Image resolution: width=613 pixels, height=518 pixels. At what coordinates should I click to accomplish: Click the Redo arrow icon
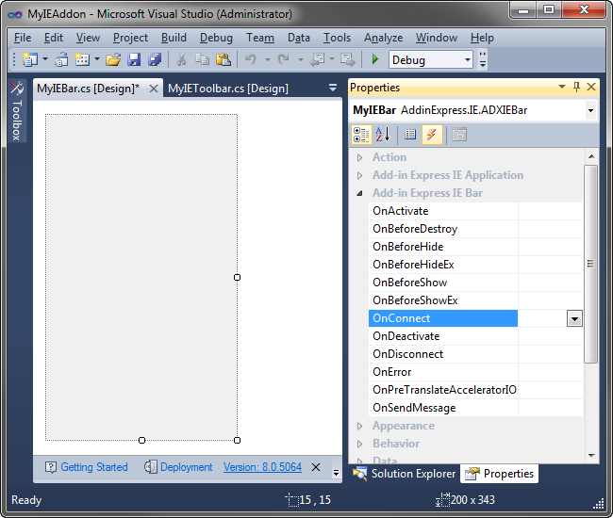(284, 59)
